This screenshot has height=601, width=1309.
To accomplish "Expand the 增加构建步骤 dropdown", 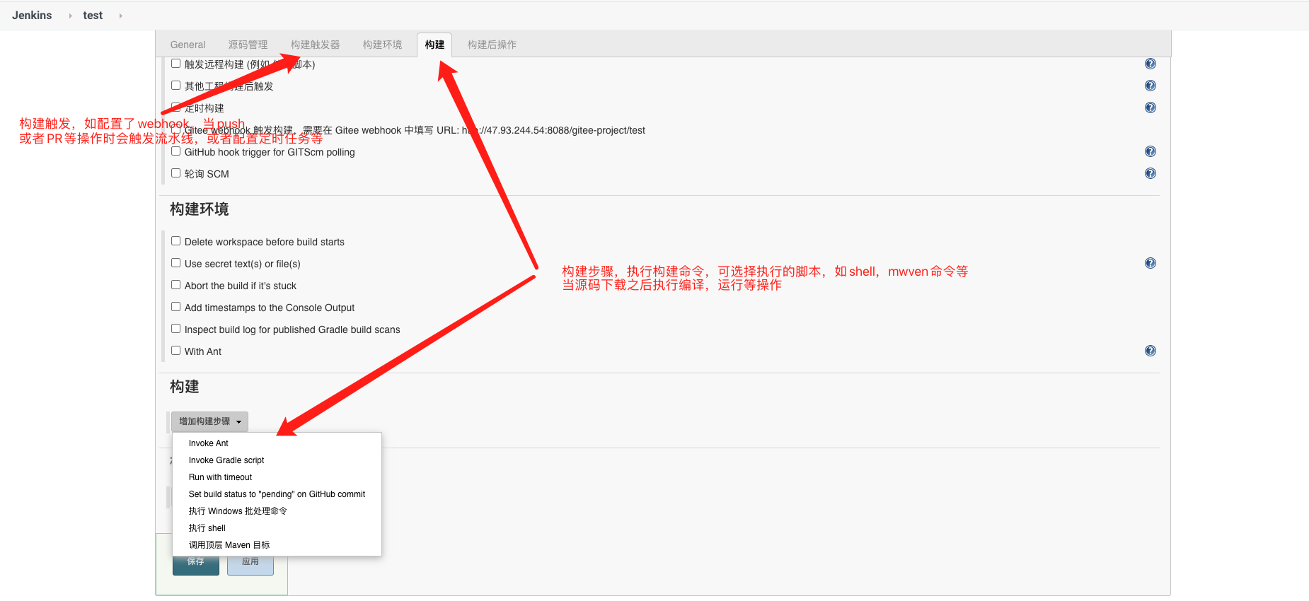I will point(209,421).
